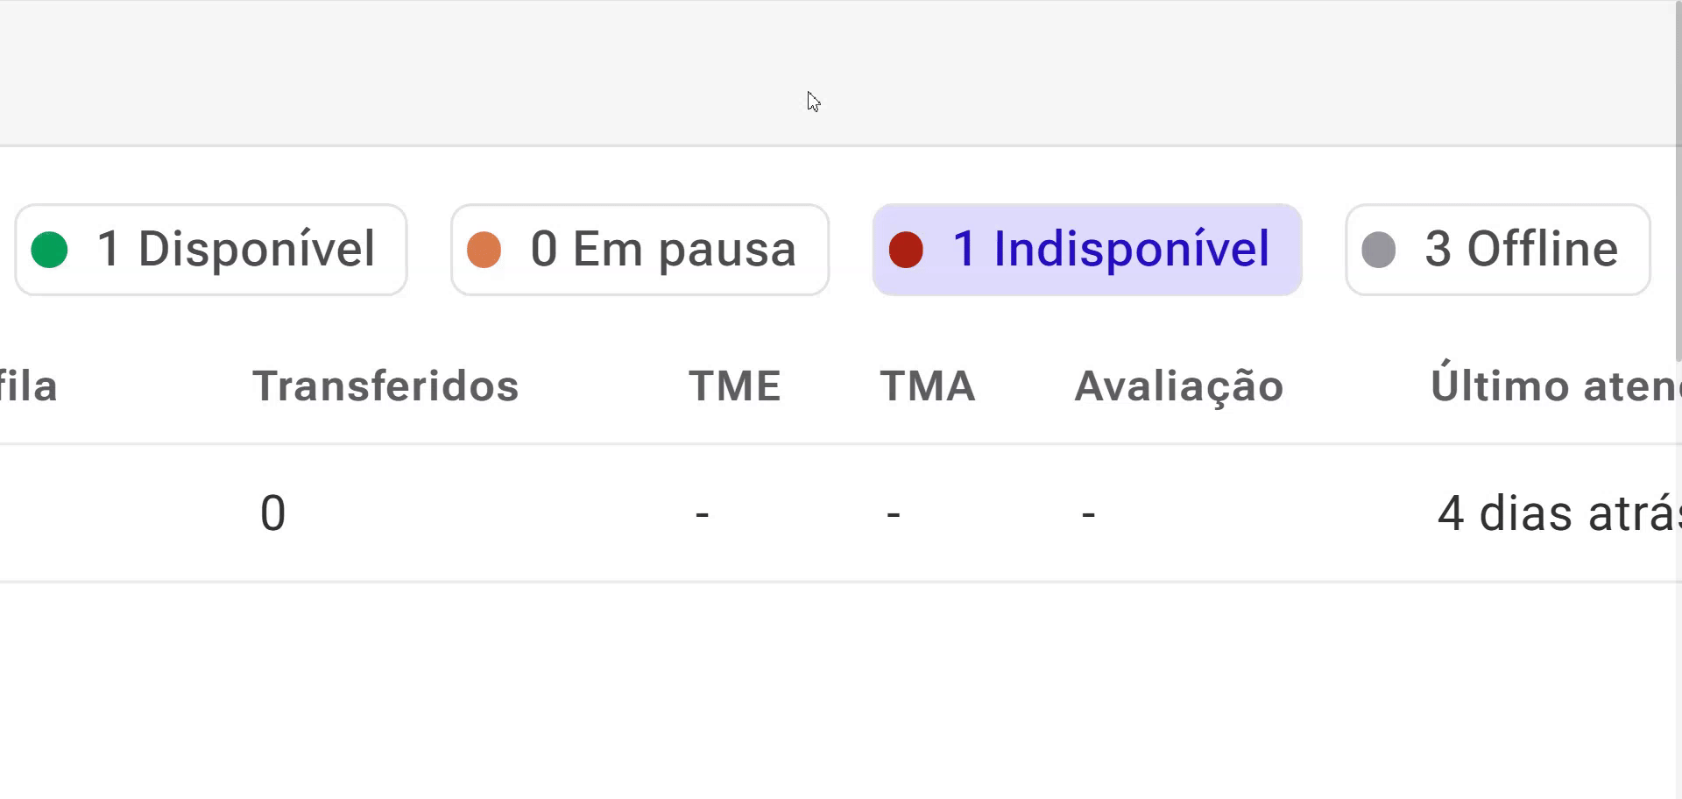Sort by the Transferidos column header
This screenshot has height=799, width=1682.
click(385, 386)
